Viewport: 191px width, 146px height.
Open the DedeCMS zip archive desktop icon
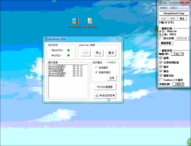click(75, 21)
